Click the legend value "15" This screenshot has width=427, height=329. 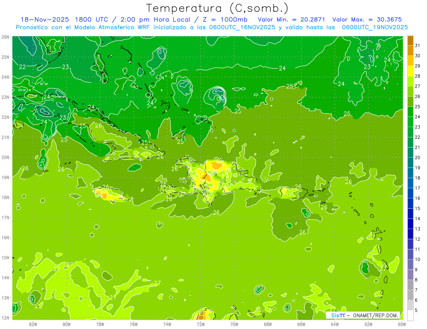(x=417, y=208)
